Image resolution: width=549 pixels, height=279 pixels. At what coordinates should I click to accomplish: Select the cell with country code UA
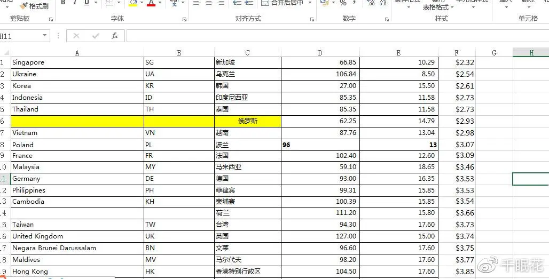pos(179,74)
